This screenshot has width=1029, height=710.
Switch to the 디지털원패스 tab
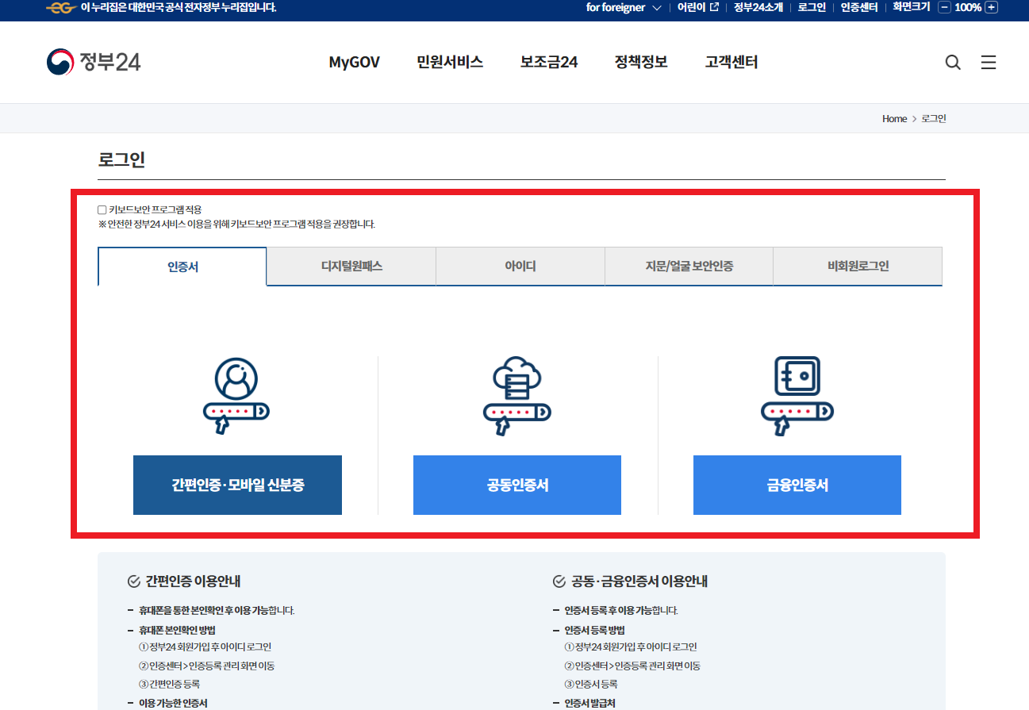(351, 267)
